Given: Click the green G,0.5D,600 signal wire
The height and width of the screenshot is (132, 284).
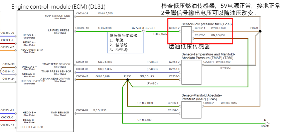Looking at the screenshot, I should pyautogui.click(x=109, y=31).
